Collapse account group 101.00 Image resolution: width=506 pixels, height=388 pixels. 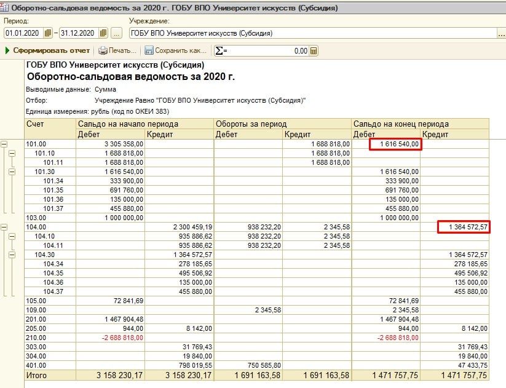(x=5, y=144)
